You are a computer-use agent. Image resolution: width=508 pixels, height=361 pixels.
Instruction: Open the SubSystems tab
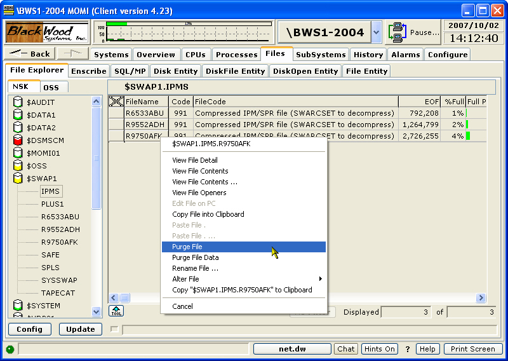tap(321, 55)
